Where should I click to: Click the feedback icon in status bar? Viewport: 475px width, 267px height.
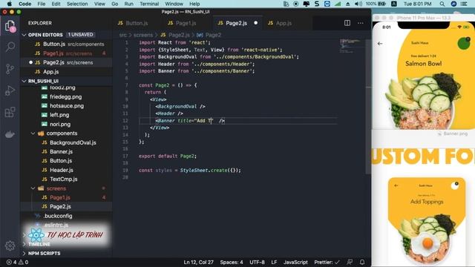click(350, 262)
